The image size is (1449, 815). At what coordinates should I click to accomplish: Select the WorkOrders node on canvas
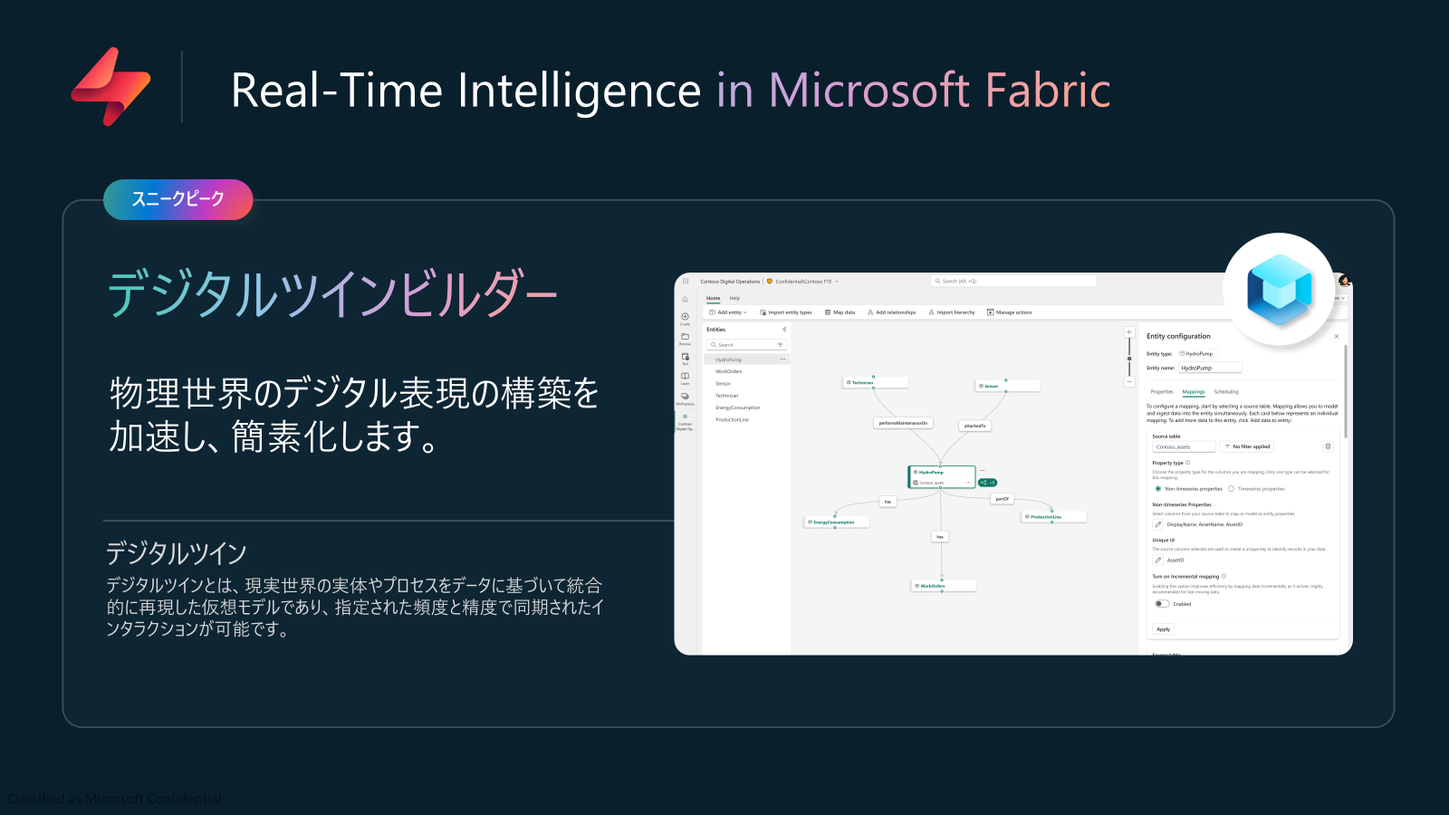(x=944, y=586)
